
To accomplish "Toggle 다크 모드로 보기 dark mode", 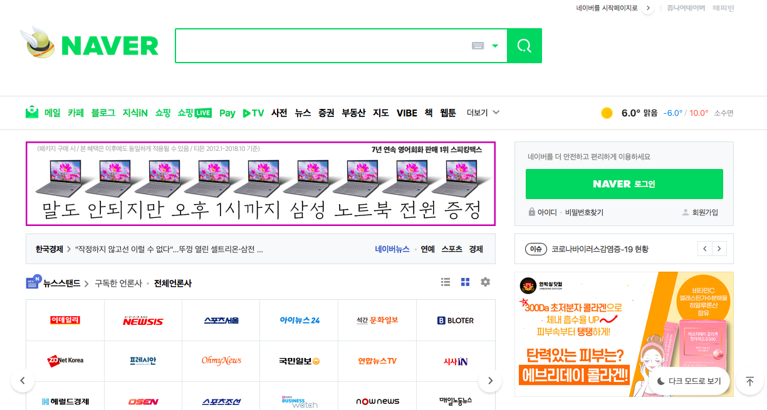I will tap(689, 381).
